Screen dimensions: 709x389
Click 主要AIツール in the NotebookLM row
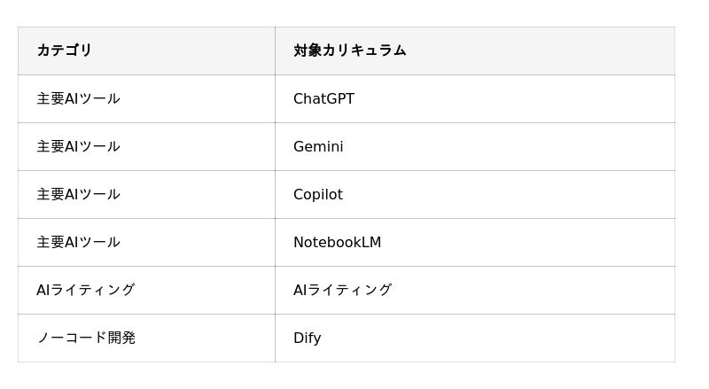pos(78,243)
